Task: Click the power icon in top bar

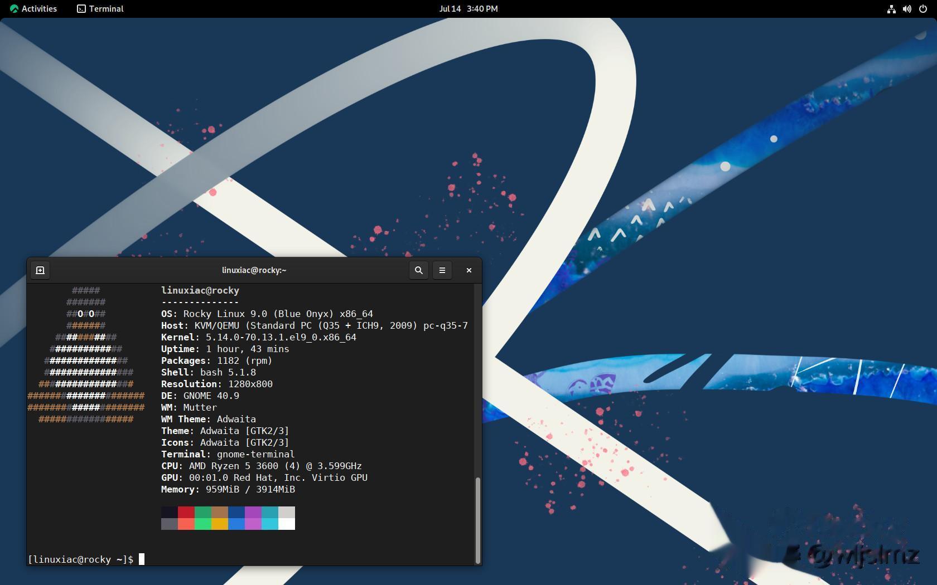Action: point(922,9)
